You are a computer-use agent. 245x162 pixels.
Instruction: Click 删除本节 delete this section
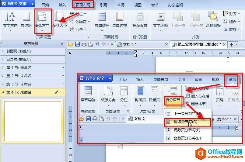pyautogui.click(x=196, y=104)
